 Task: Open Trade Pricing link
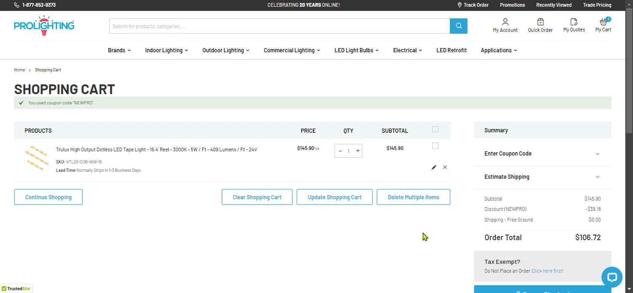597,5
